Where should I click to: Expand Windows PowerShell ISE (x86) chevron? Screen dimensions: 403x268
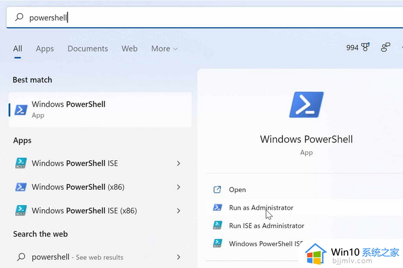(179, 211)
